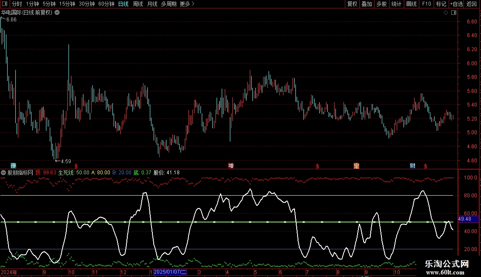Click the 停 event marker icon
Screen dimensions: 481x277
pyautogui.click(x=14, y=165)
